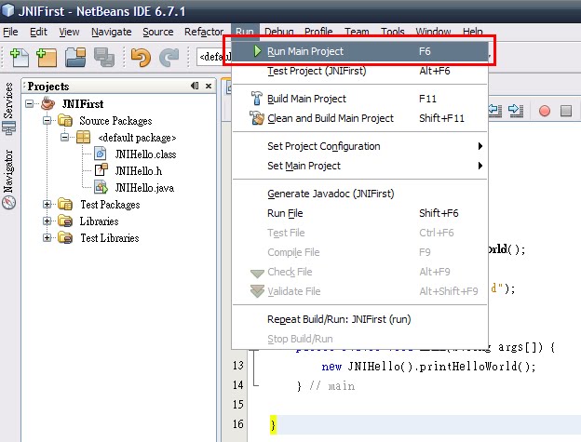Image resolution: width=581 pixels, height=442 pixels.
Task: Click the Save All toolbar icon
Action: [104, 58]
